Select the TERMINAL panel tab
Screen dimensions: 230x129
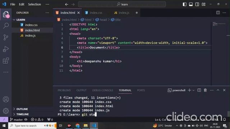point(125,90)
